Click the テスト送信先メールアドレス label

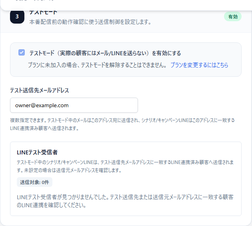[40, 90]
